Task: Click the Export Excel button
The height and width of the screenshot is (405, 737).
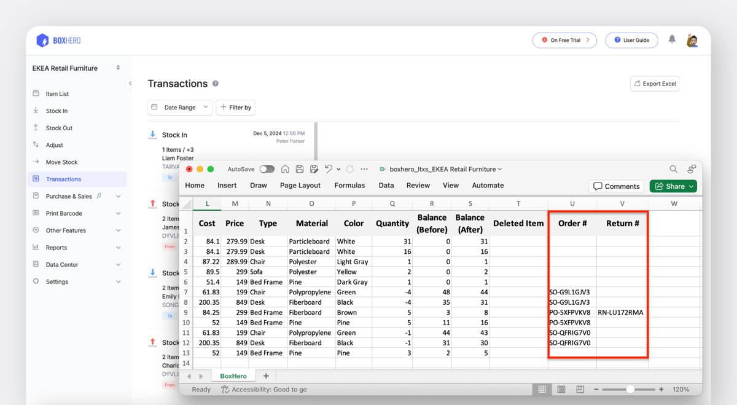Action: [x=655, y=84]
